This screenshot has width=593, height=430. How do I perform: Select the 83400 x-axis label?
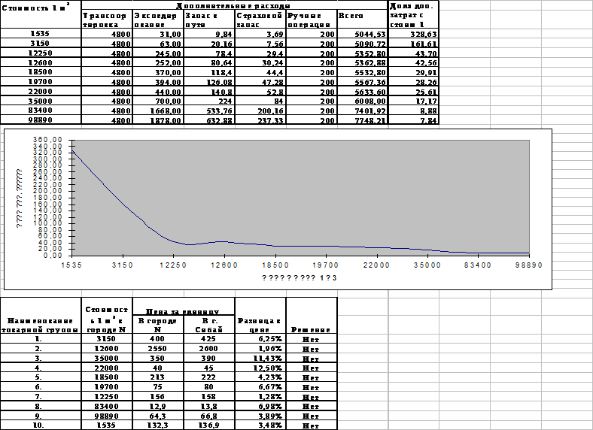478,265
